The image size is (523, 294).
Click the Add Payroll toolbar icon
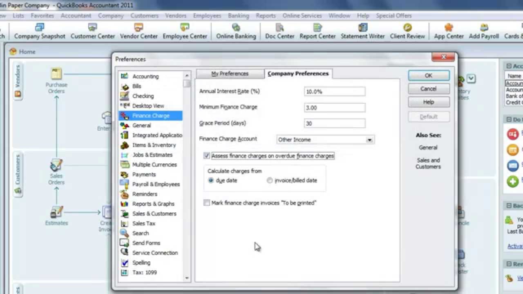[x=484, y=31]
